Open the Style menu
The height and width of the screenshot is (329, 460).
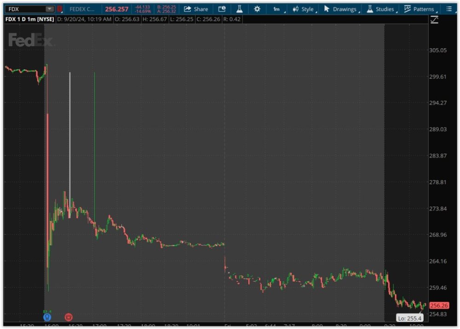point(304,9)
